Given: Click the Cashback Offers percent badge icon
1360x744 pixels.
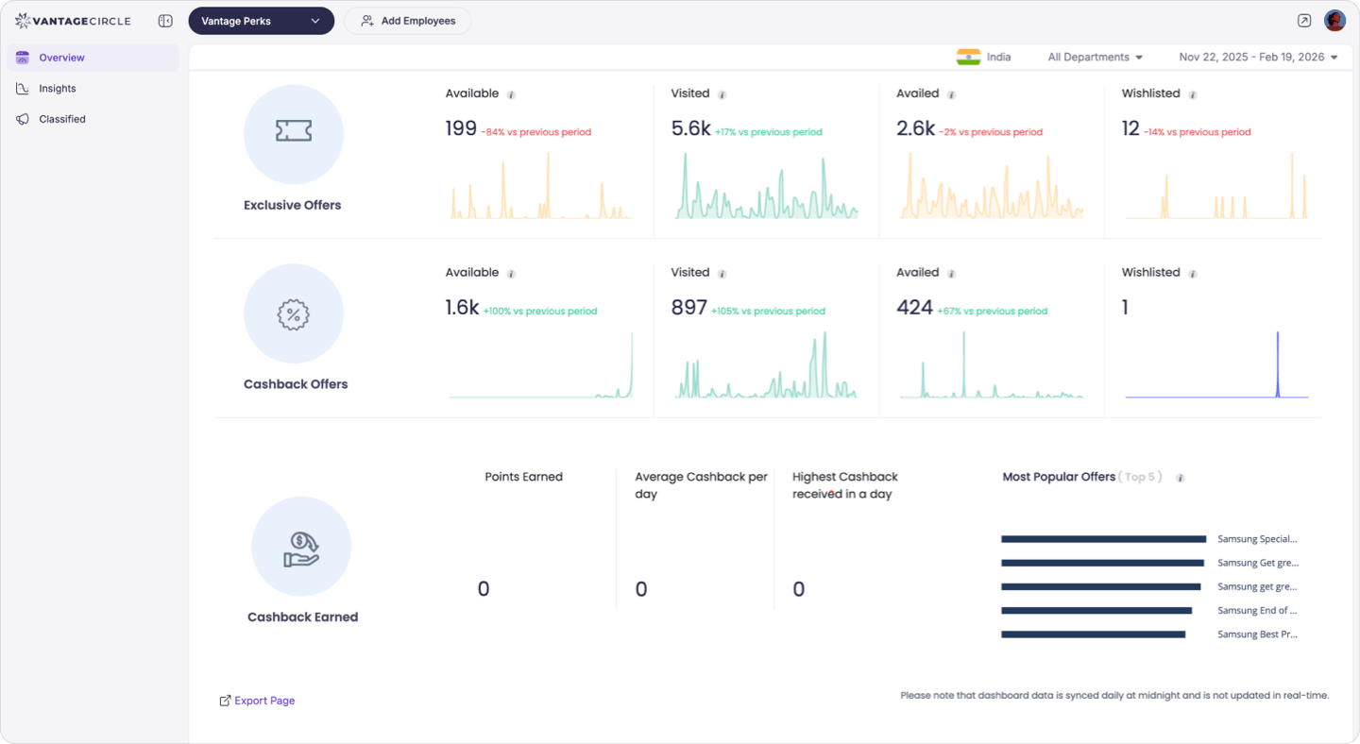Looking at the screenshot, I should 293,313.
